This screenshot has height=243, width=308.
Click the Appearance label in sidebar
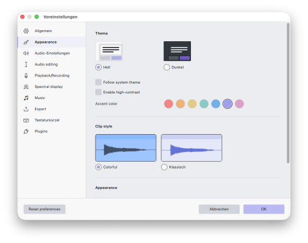coord(46,42)
